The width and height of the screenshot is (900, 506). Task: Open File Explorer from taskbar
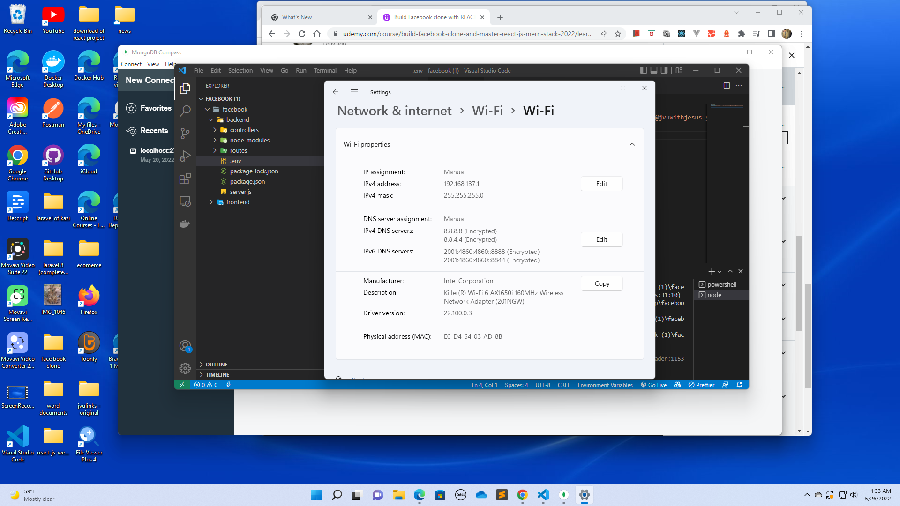coord(399,495)
